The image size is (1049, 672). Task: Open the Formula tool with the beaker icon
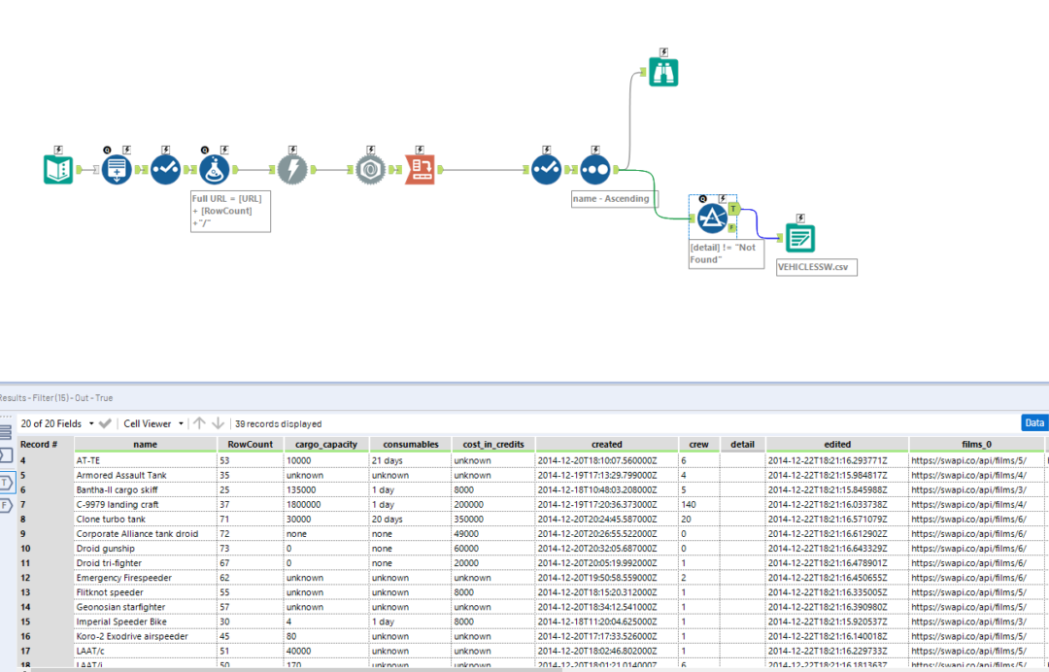point(213,168)
